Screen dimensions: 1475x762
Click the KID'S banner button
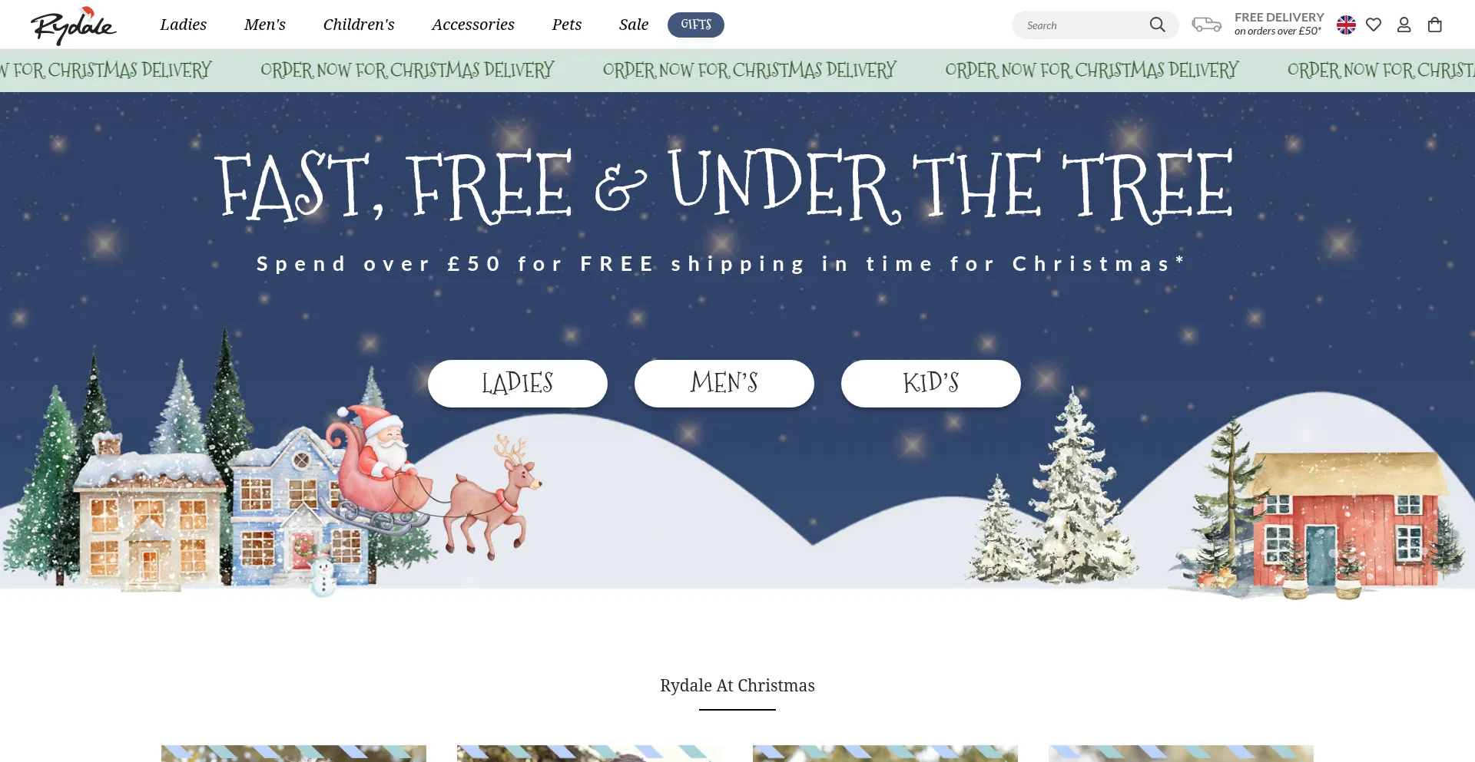point(931,384)
